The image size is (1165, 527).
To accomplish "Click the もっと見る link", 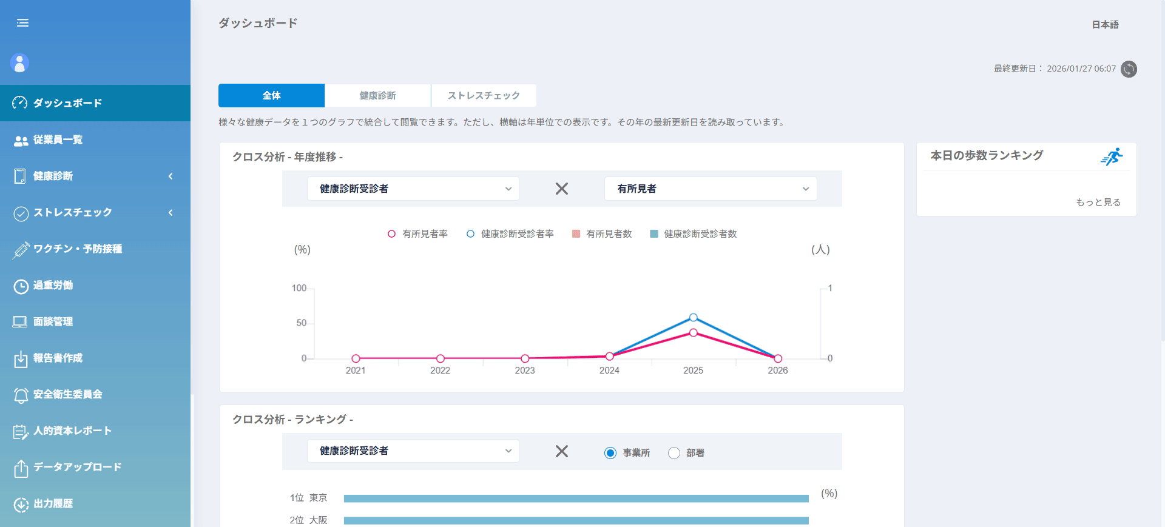I will click(x=1098, y=202).
